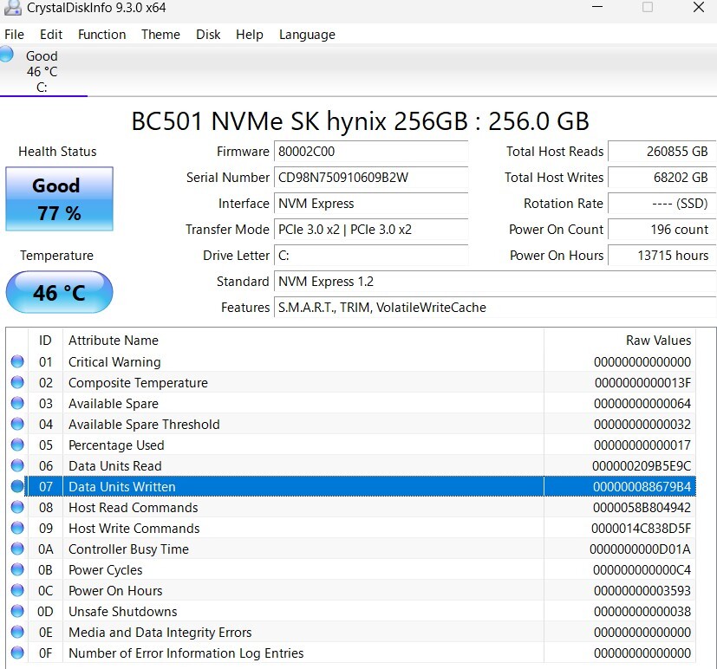The width and height of the screenshot is (717, 669).
Task: Open the Theme menu
Action: click(x=160, y=35)
